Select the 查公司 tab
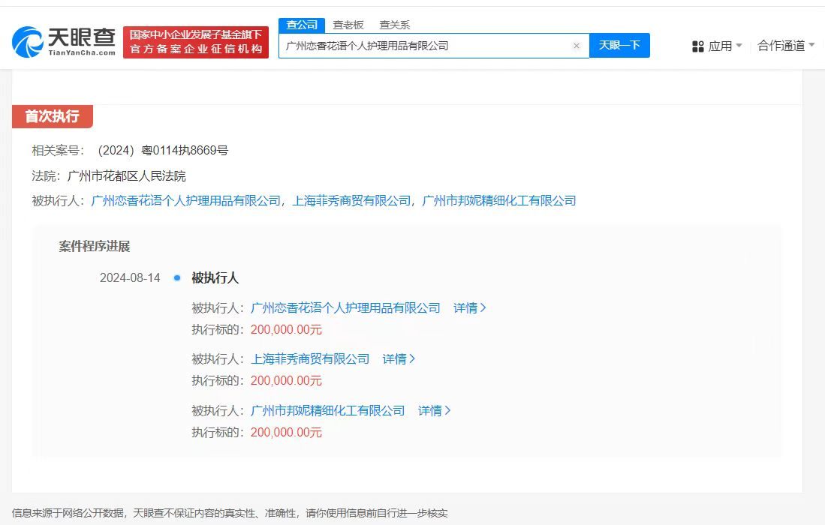The image size is (825, 525). 301,24
